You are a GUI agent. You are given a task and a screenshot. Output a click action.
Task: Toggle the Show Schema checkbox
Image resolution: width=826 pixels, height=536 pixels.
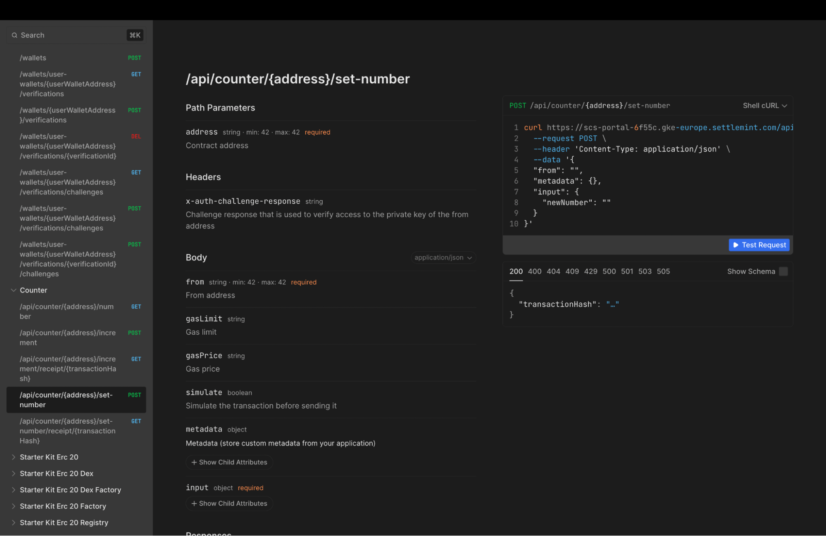[x=783, y=272]
